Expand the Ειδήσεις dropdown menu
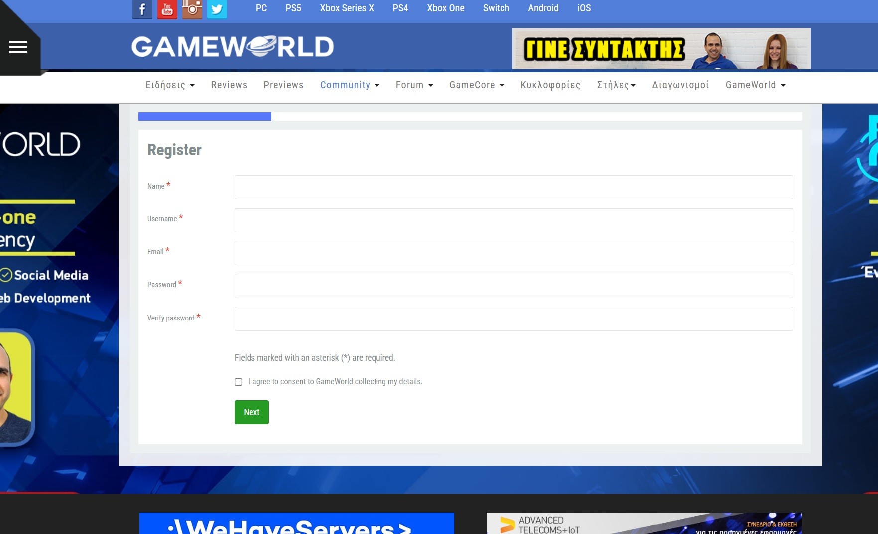The width and height of the screenshot is (878, 534). [170, 85]
